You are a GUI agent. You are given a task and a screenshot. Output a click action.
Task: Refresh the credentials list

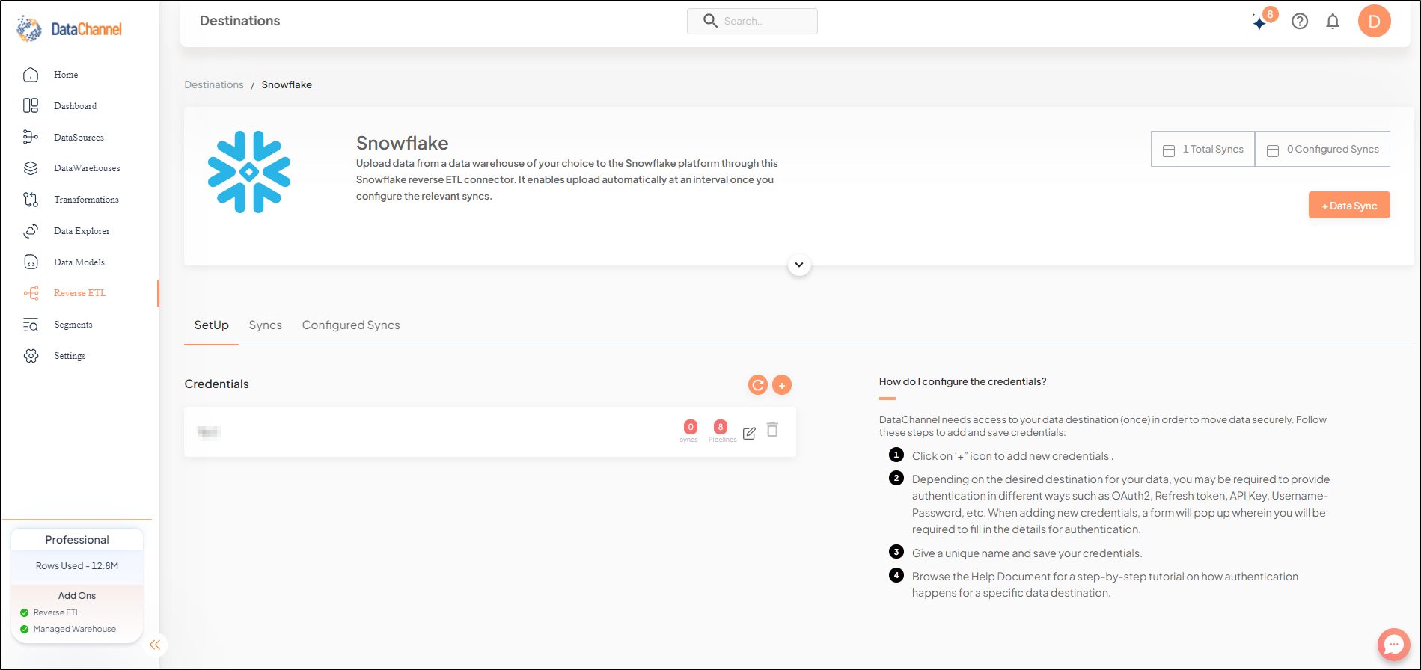point(758,384)
